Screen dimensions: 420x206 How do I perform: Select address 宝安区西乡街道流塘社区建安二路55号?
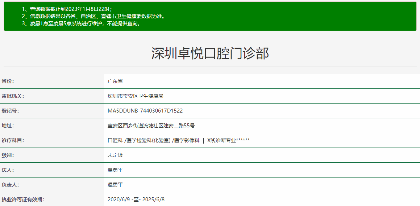coord(151,126)
